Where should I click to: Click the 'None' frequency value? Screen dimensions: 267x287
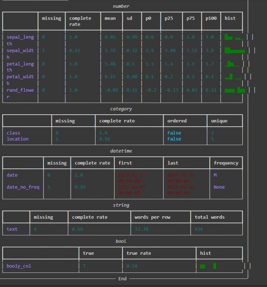click(x=219, y=187)
